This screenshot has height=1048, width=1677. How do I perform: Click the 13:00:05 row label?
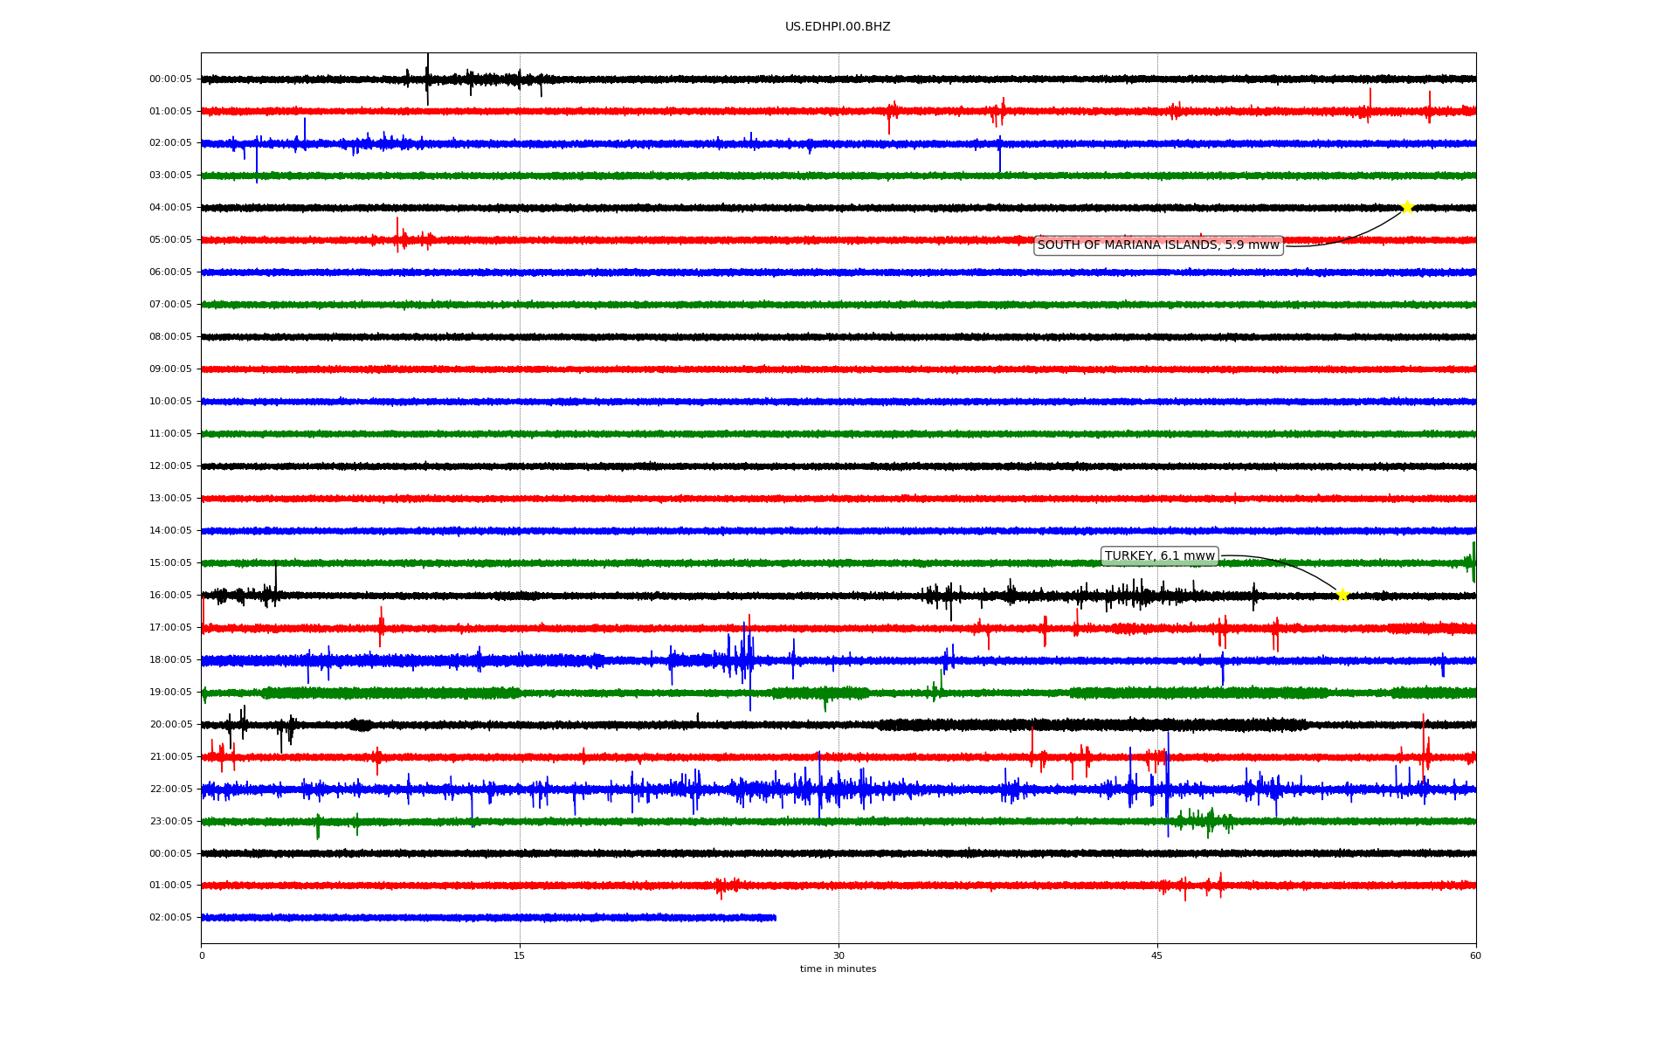pyautogui.click(x=170, y=499)
